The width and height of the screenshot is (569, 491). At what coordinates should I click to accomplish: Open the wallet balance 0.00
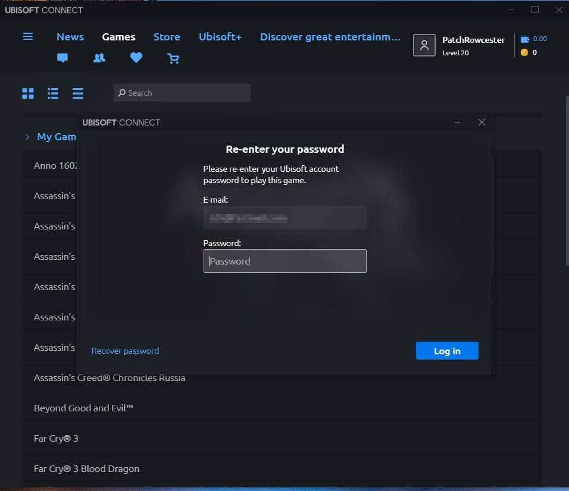(x=533, y=39)
